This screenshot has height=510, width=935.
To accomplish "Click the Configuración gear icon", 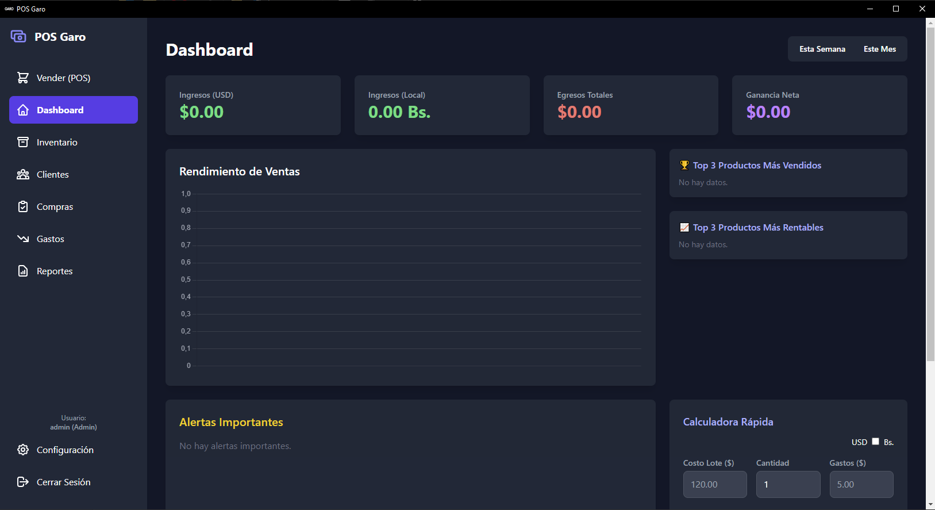I will (x=23, y=450).
